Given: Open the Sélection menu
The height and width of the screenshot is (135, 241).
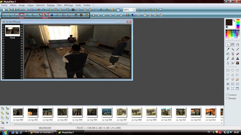Looking at the screenshot, I should pyautogui.click(x=40, y=5).
